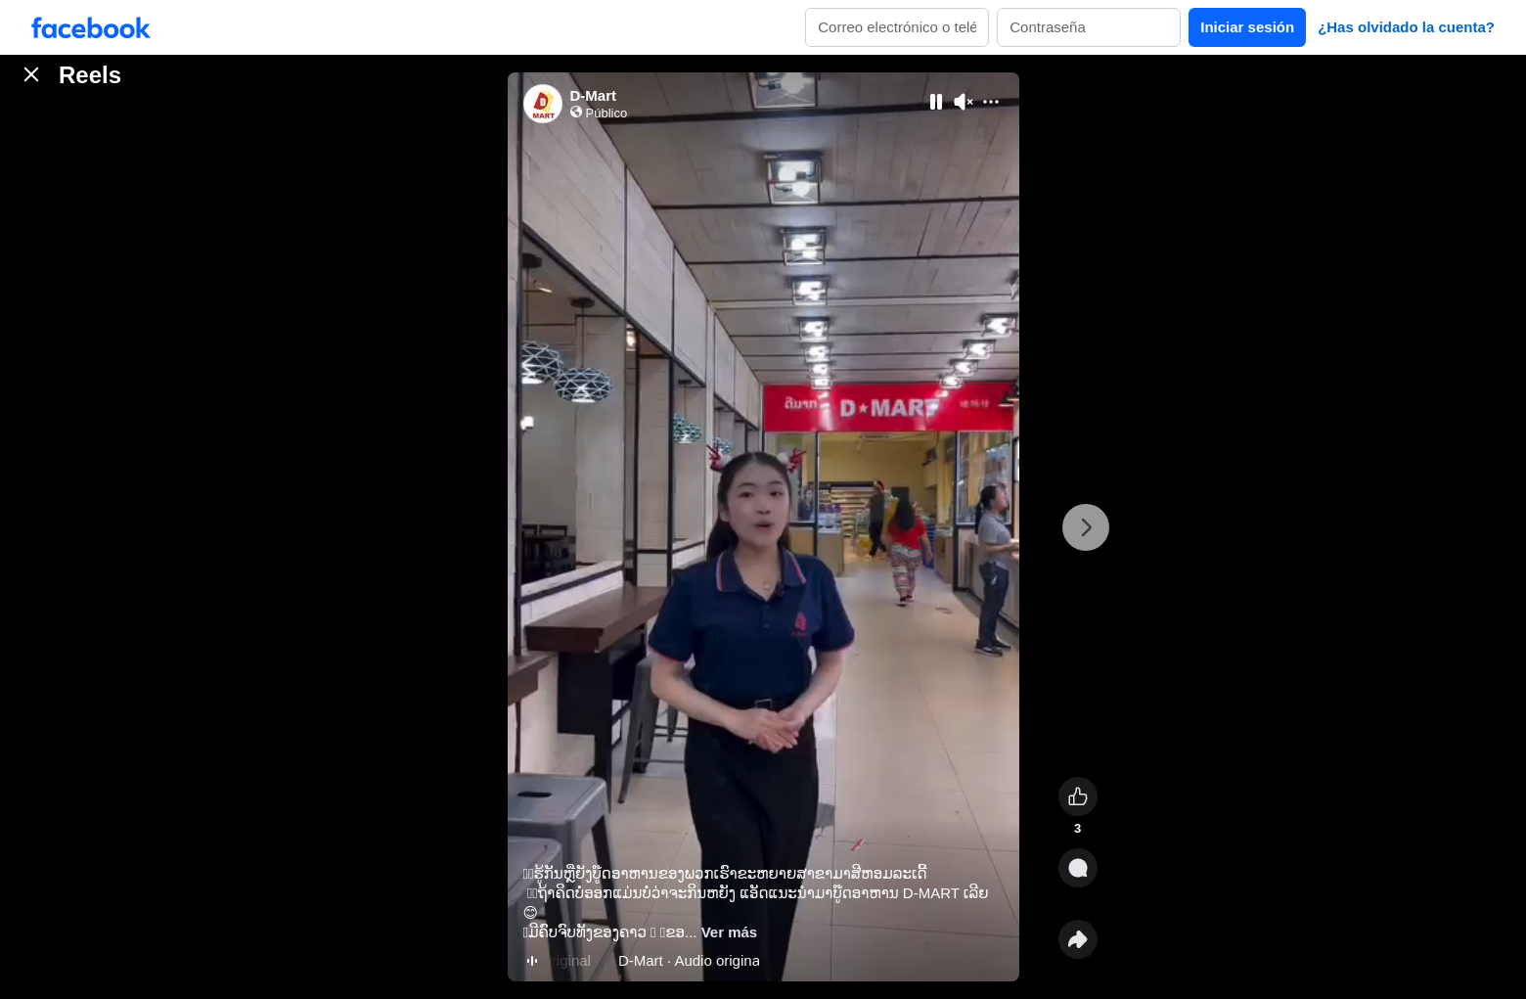Expand caption with Ver más
This screenshot has height=999, width=1526.
point(729,932)
